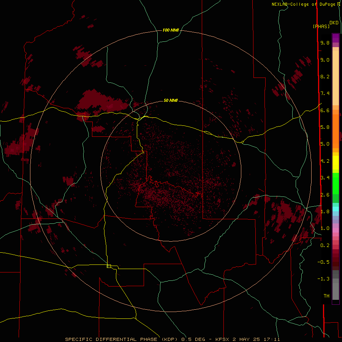Select the 5.8 legend value
Screen dimensions: 342x342
[x=325, y=127]
